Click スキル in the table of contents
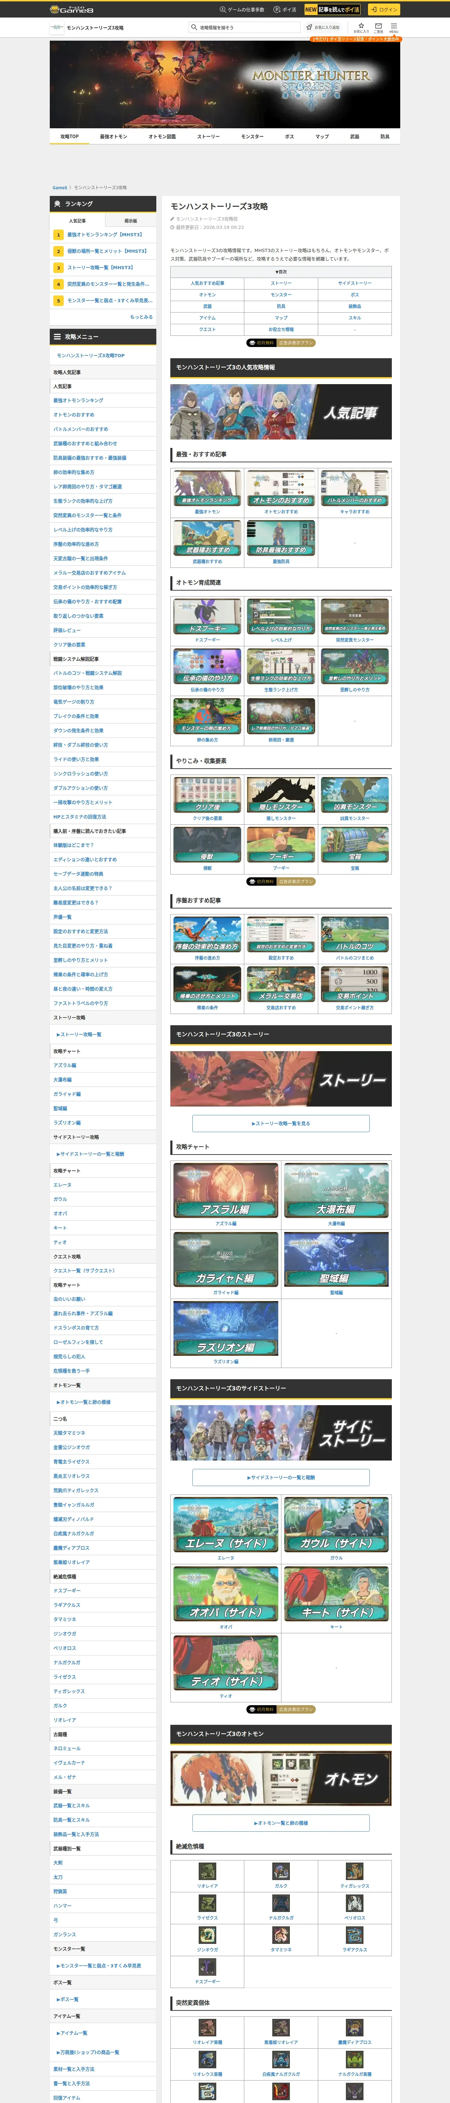 [x=354, y=318]
